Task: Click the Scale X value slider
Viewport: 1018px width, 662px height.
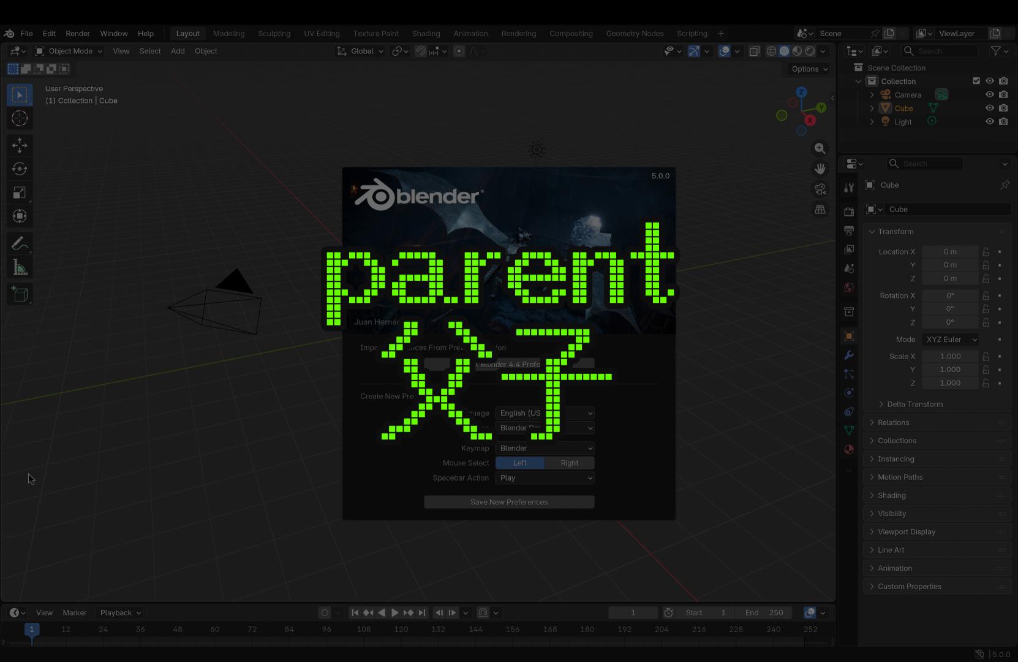Action: pos(950,356)
